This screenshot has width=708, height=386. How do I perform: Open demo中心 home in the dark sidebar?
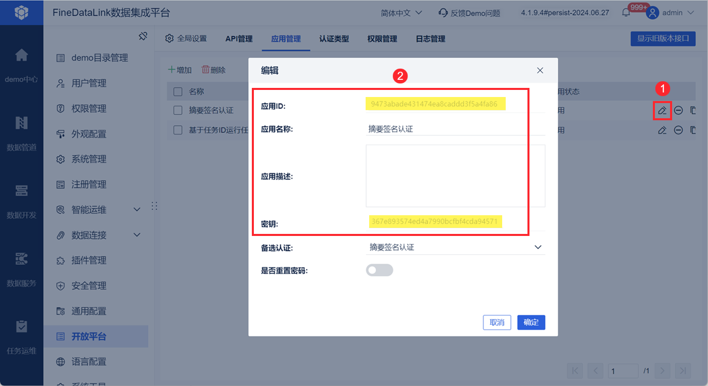(x=21, y=64)
